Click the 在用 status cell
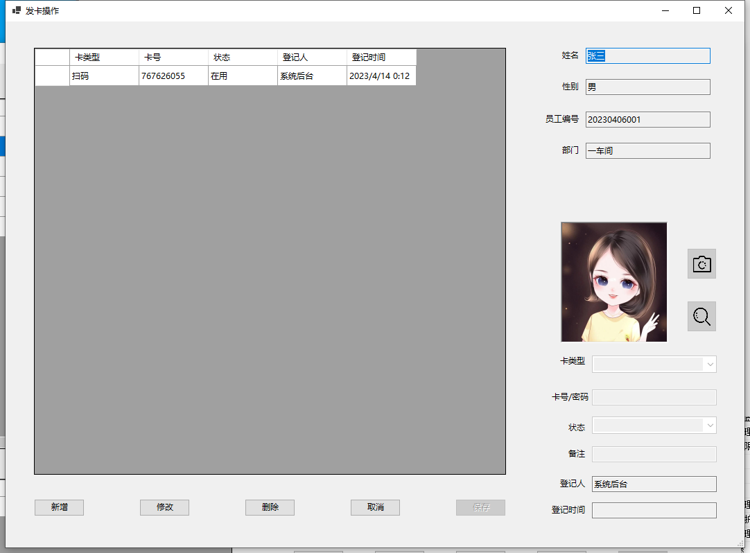This screenshot has height=553, width=750. pos(243,76)
